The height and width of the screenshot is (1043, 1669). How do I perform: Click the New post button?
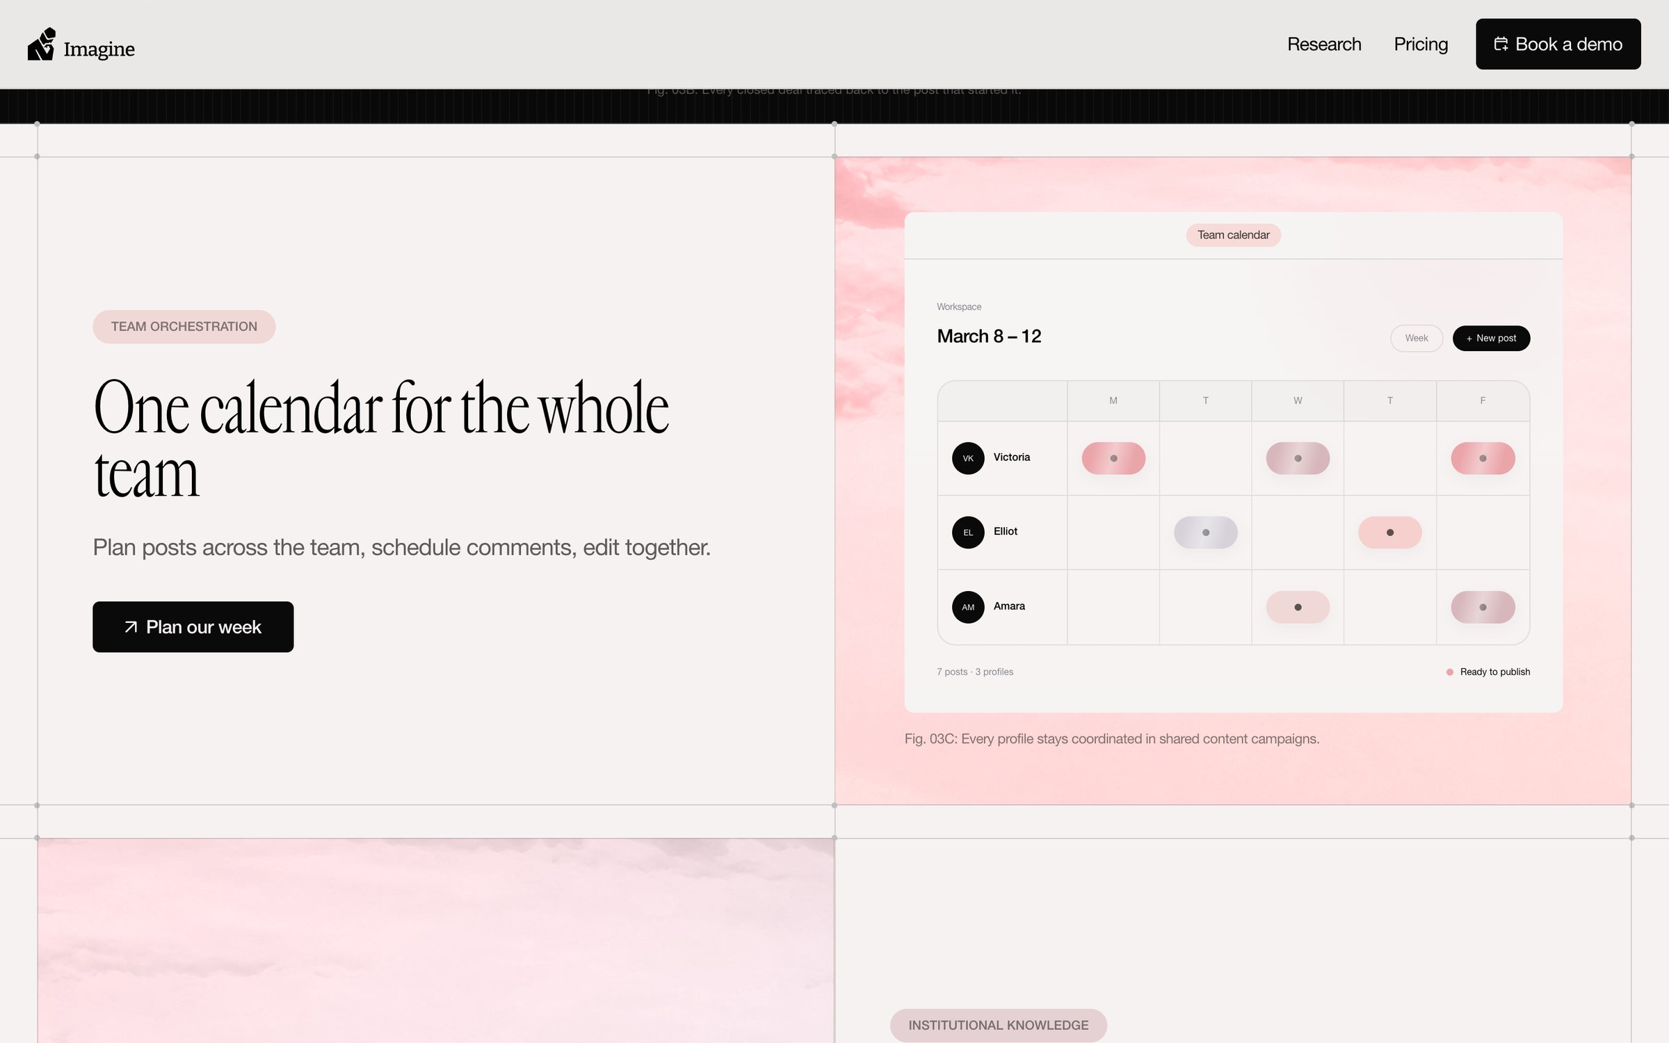click(1491, 338)
